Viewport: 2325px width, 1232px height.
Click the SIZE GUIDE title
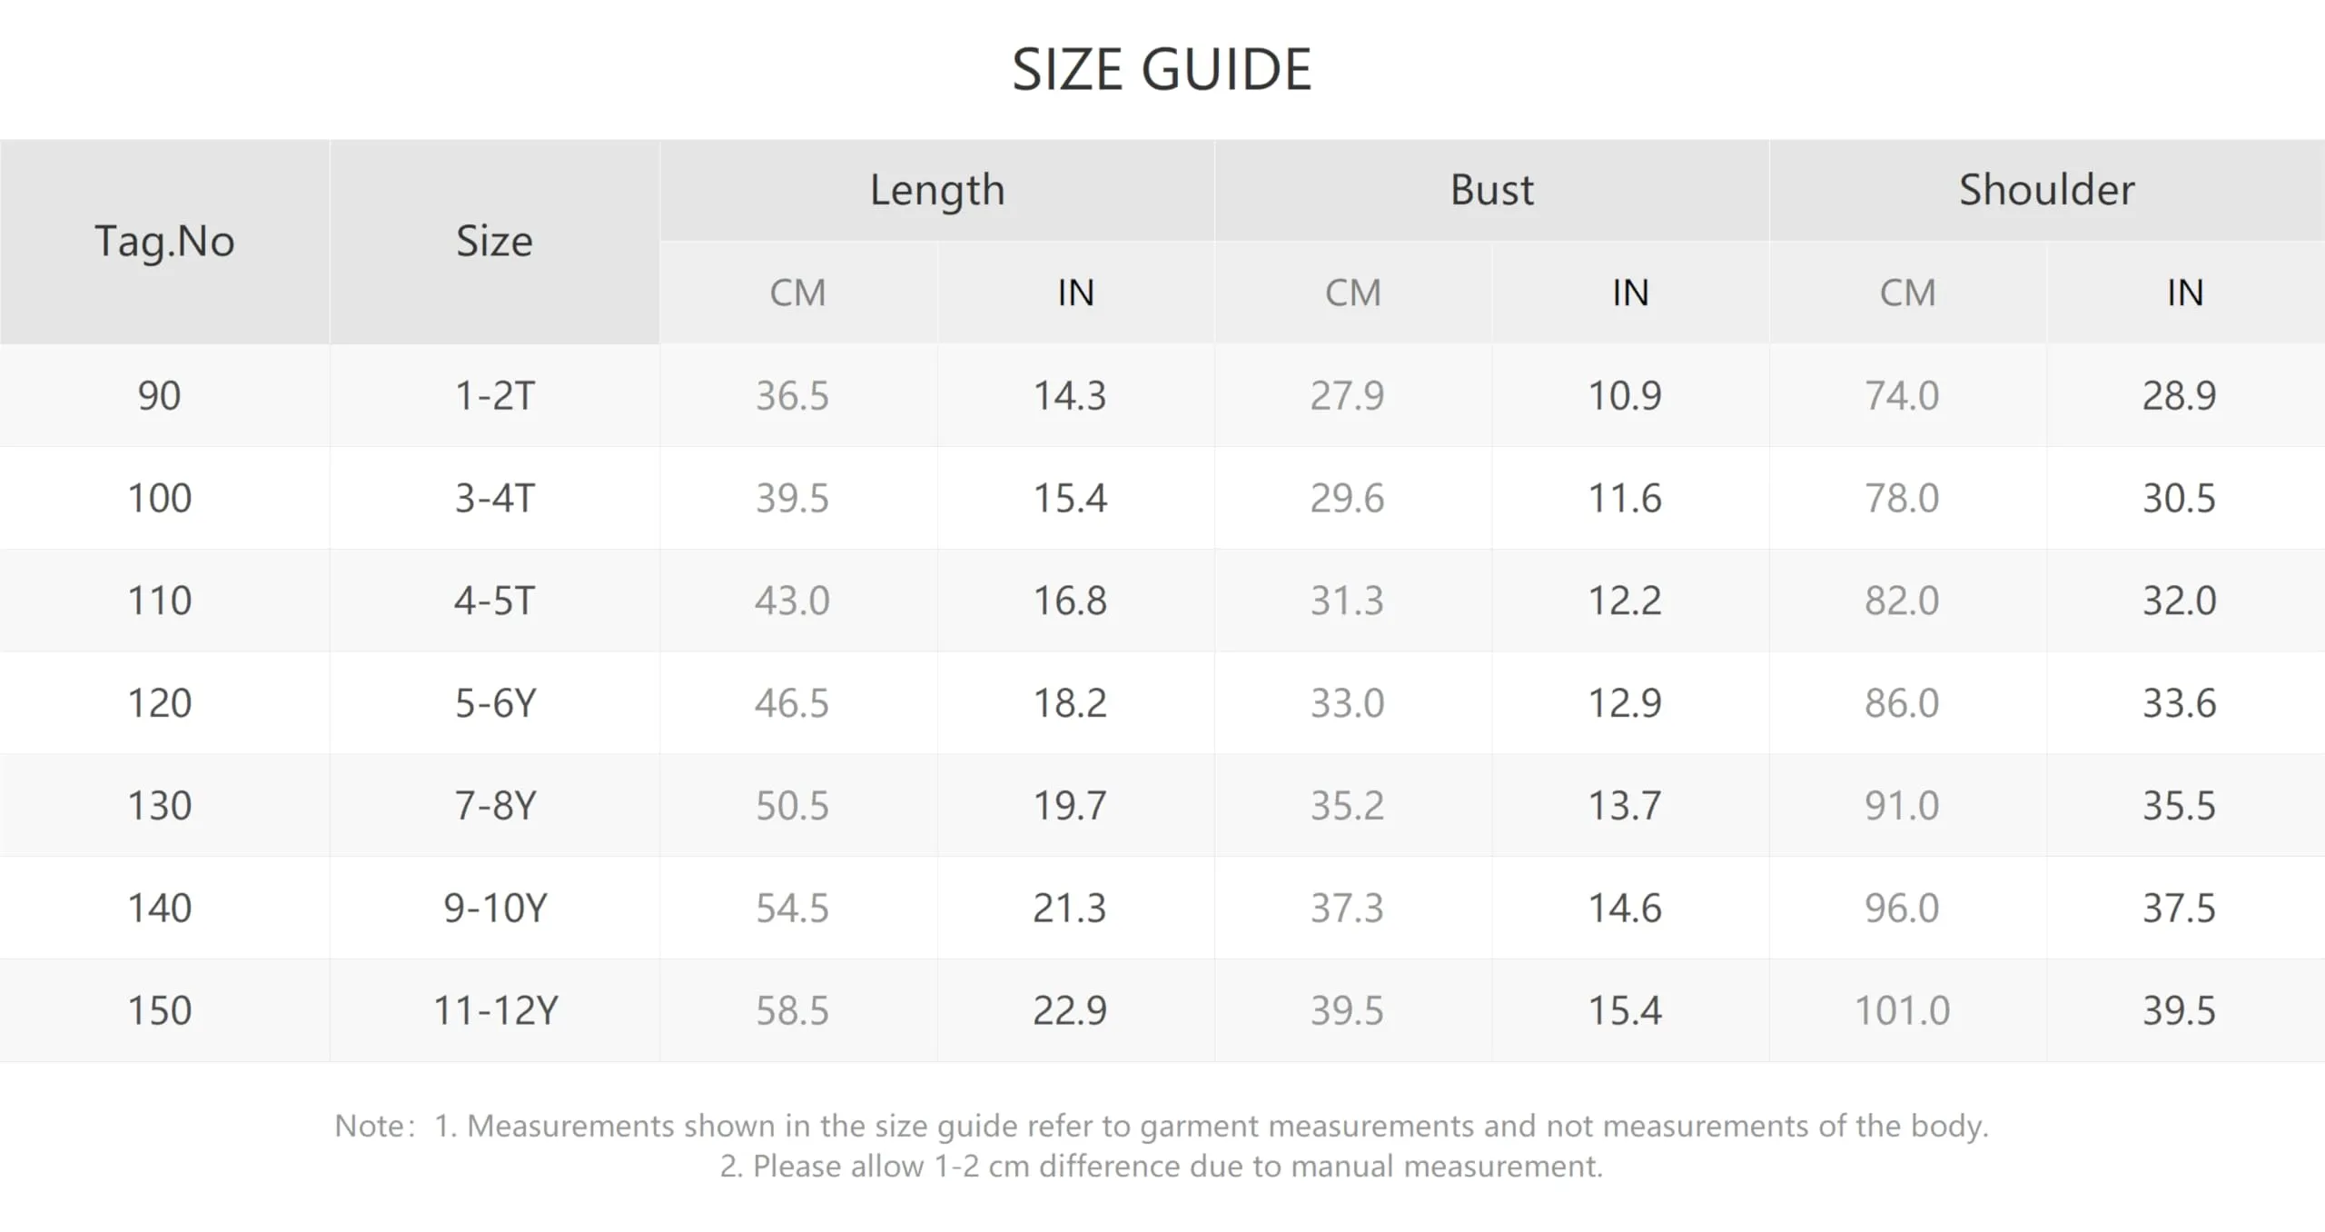coord(1162,70)
